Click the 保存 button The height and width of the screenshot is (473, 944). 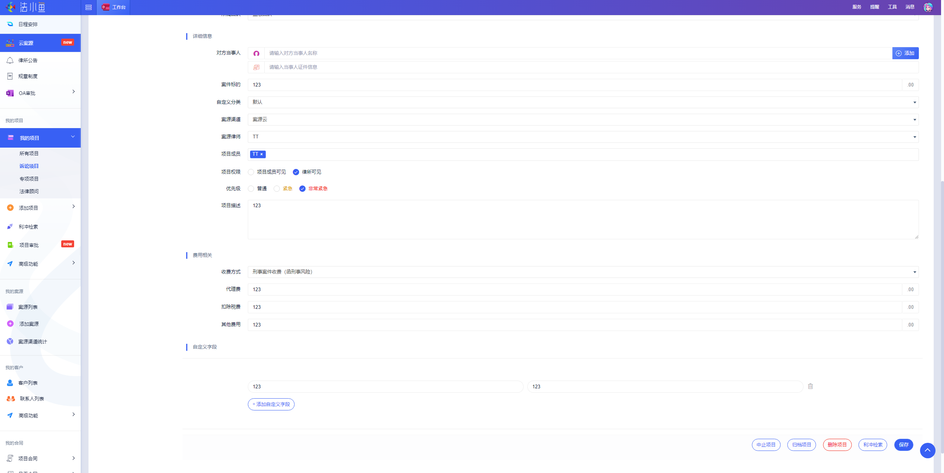tap(903, 445)
